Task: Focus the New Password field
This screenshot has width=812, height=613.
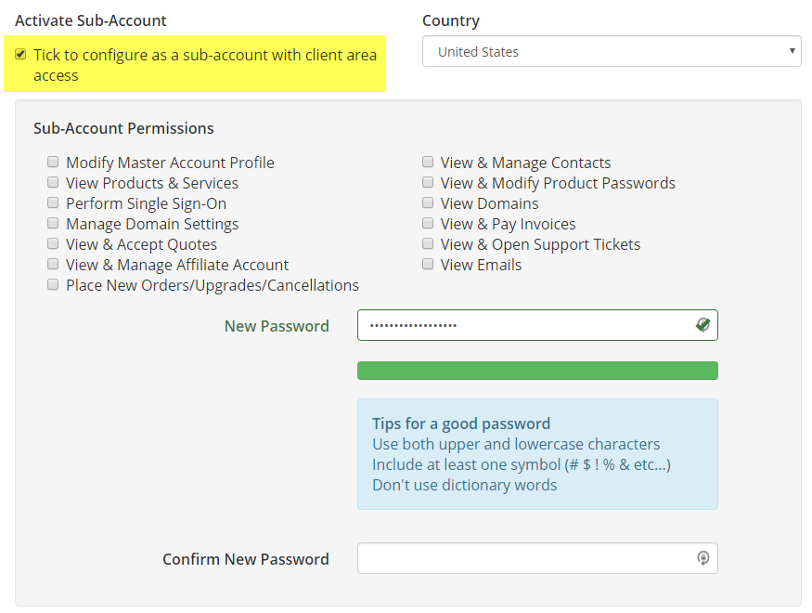Action: (537, 325)
